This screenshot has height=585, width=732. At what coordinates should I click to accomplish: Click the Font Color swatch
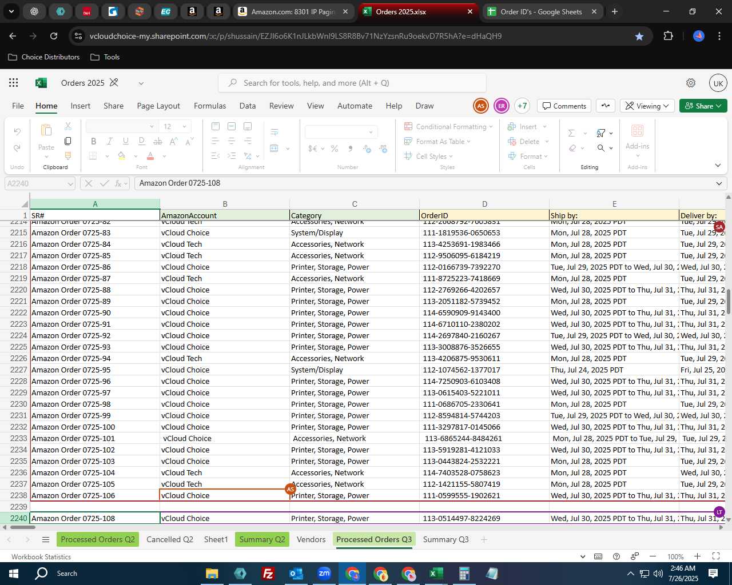[x=150, y=156]
